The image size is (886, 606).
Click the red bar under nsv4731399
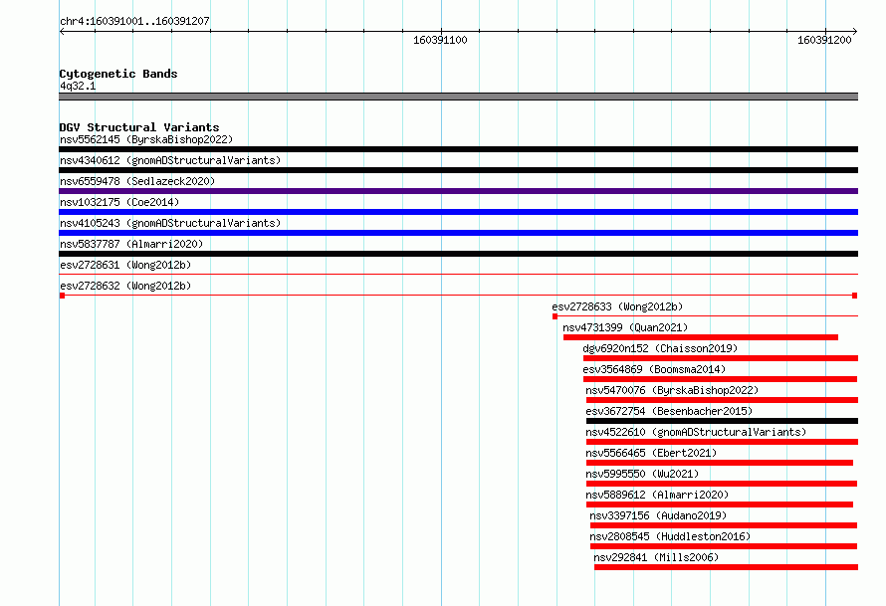(x=701, y=337)
